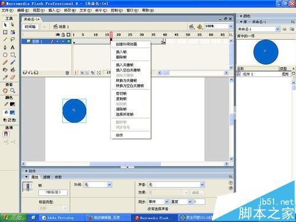
Task: Toggle the onion skin button
Action: pyautogui.click(x=82, y=73)
